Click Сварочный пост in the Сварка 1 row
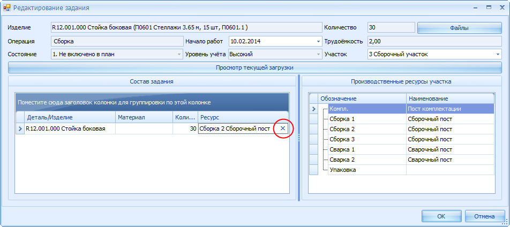510x227 pixels. pyautogui.click(x=450, y=149)
